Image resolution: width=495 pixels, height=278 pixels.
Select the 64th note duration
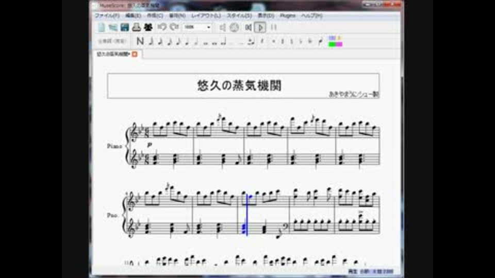151,41
